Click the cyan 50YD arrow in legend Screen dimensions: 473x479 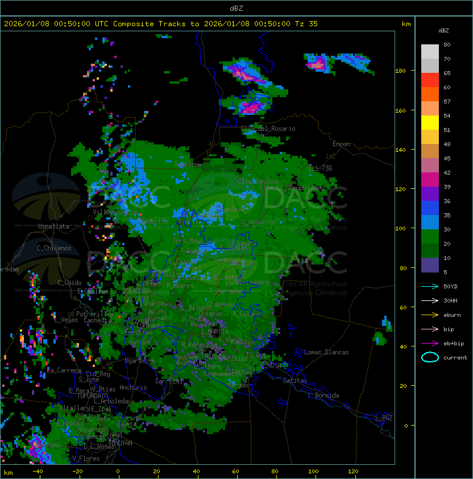pos(430,286)
